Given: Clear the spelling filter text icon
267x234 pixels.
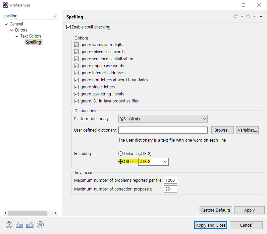Looking at the screenshot, I should (55, 16).
